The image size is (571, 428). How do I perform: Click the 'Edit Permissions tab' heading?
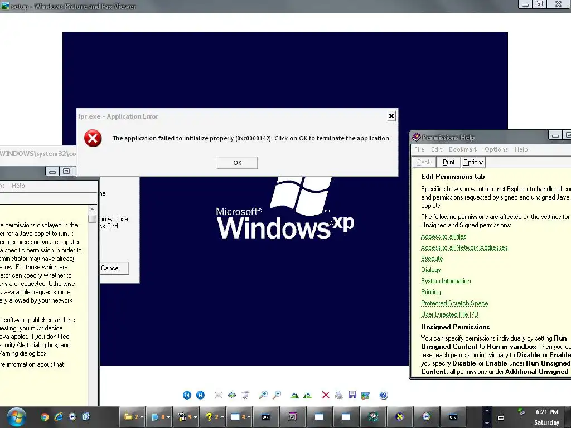(x=453, y=177)
